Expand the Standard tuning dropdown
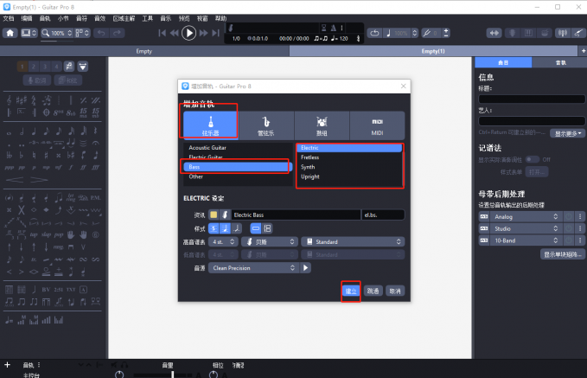 coord(353,241)
